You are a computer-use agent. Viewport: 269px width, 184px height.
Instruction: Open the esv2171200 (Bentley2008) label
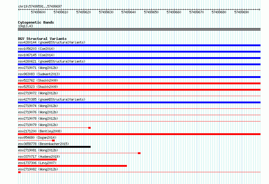click(40, 131)
